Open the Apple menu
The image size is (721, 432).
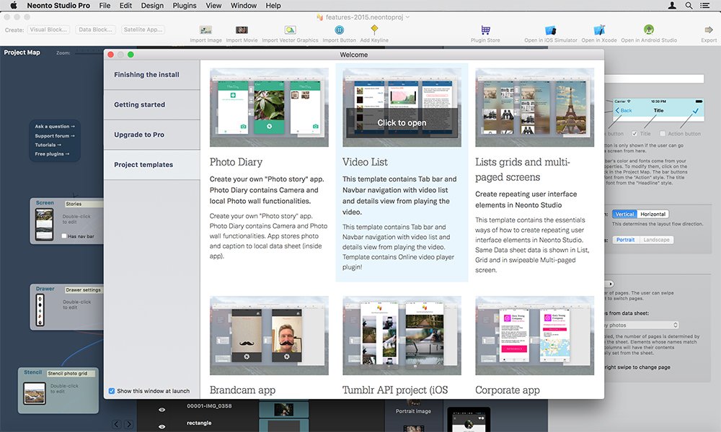(13, 6)
